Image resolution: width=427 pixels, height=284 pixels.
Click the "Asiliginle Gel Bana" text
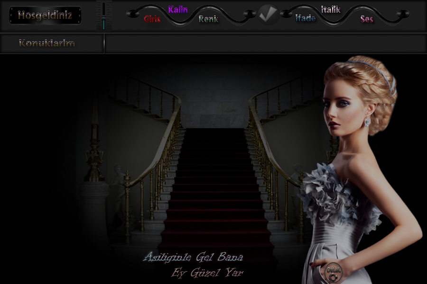pos(193,257)
